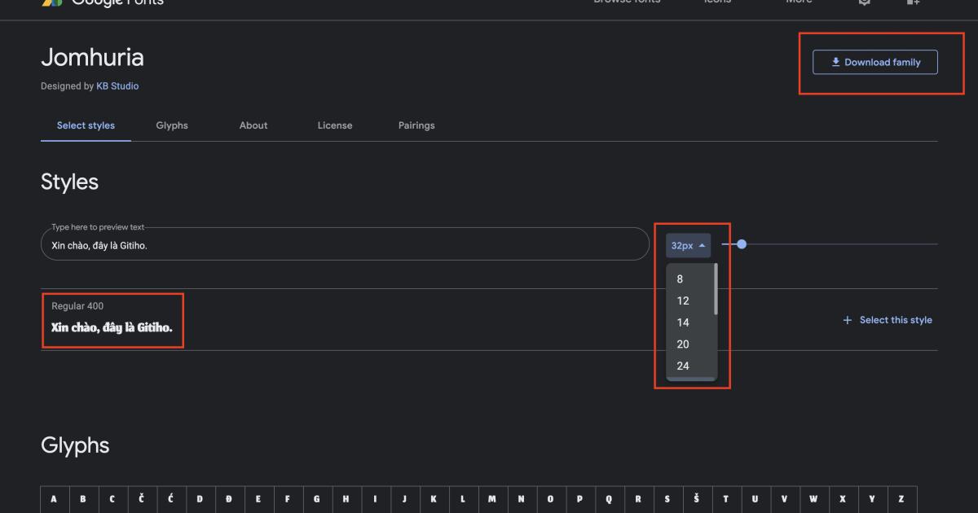Select glyph Ć with acute accent
Viewport: 978px width, 513px height.
point(171,499)
